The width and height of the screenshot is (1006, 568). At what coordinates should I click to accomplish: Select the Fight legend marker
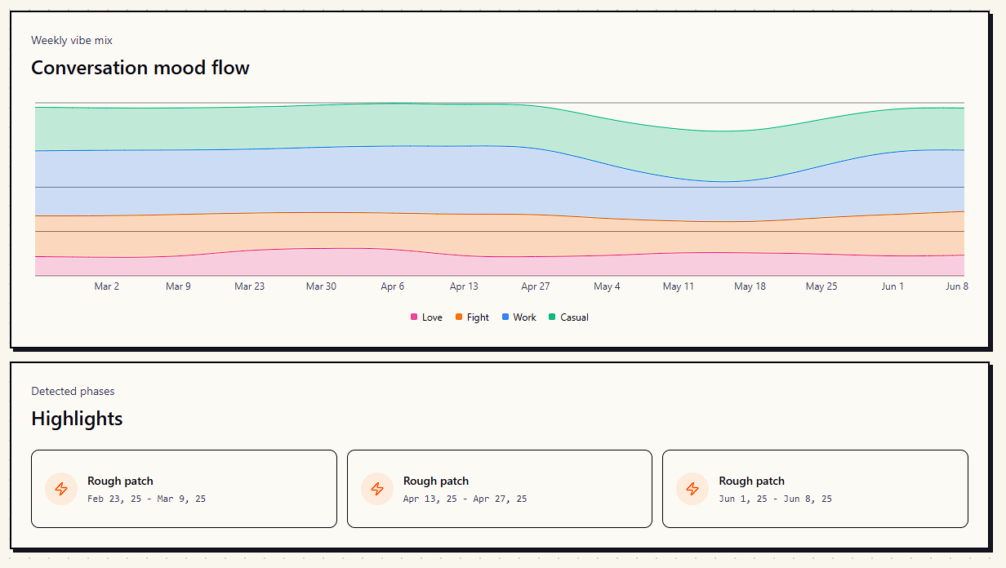pyautogui.click(x=458, y=317)
